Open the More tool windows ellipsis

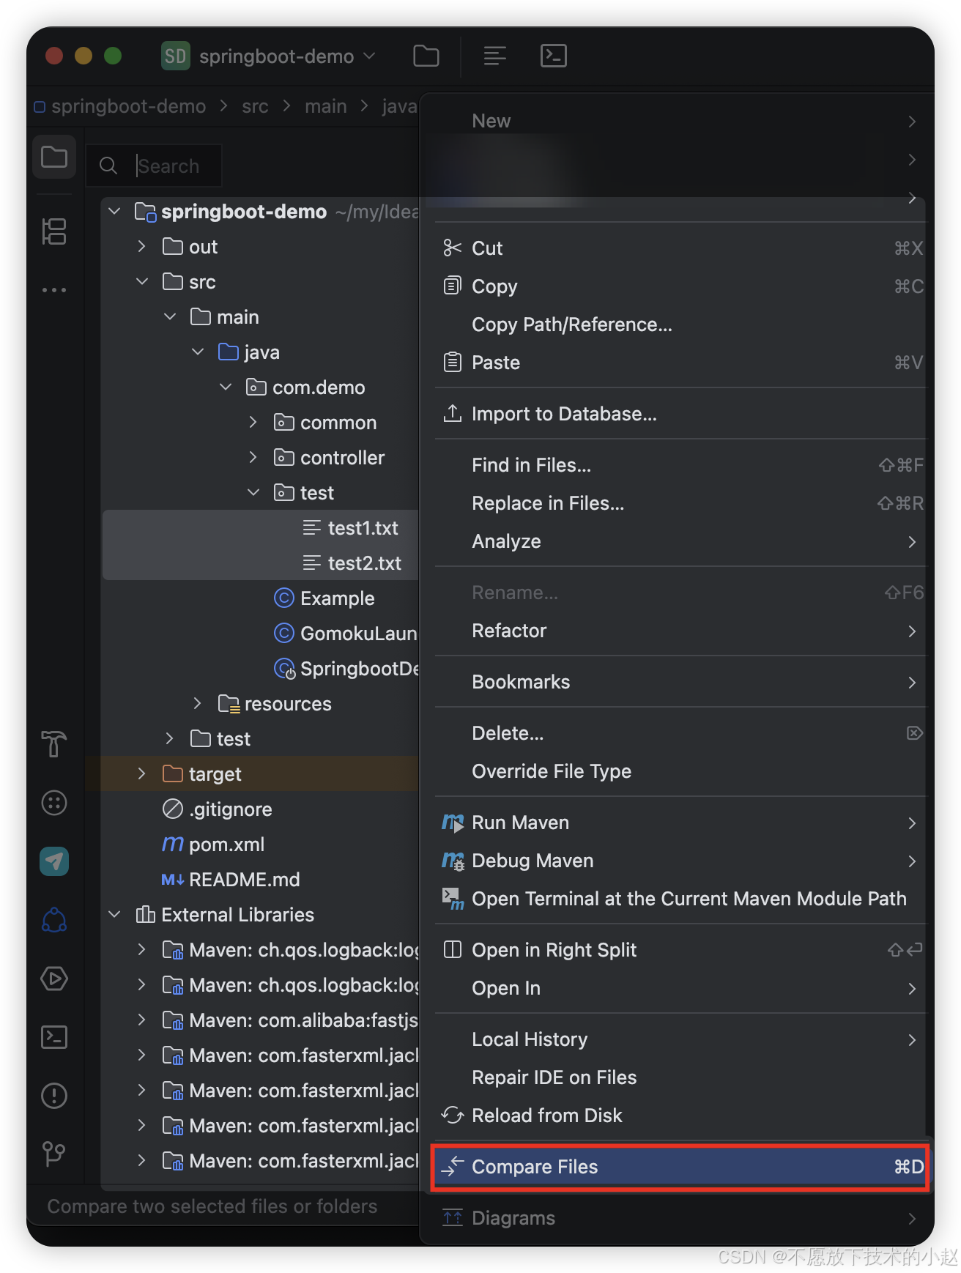(54, 290)
